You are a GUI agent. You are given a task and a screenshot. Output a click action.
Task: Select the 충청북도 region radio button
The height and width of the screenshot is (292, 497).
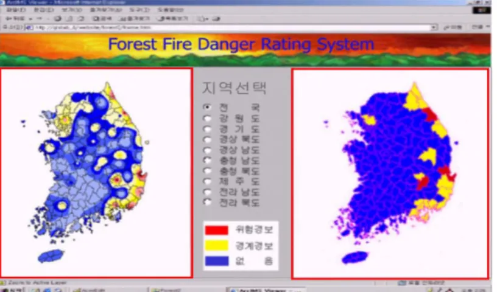pyautogui.click(x=207, y=171)
